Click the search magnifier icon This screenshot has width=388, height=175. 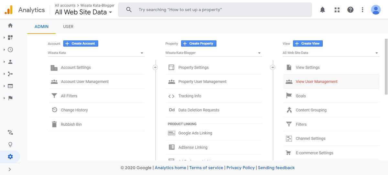pyautogui.click(x=129, y=10)
